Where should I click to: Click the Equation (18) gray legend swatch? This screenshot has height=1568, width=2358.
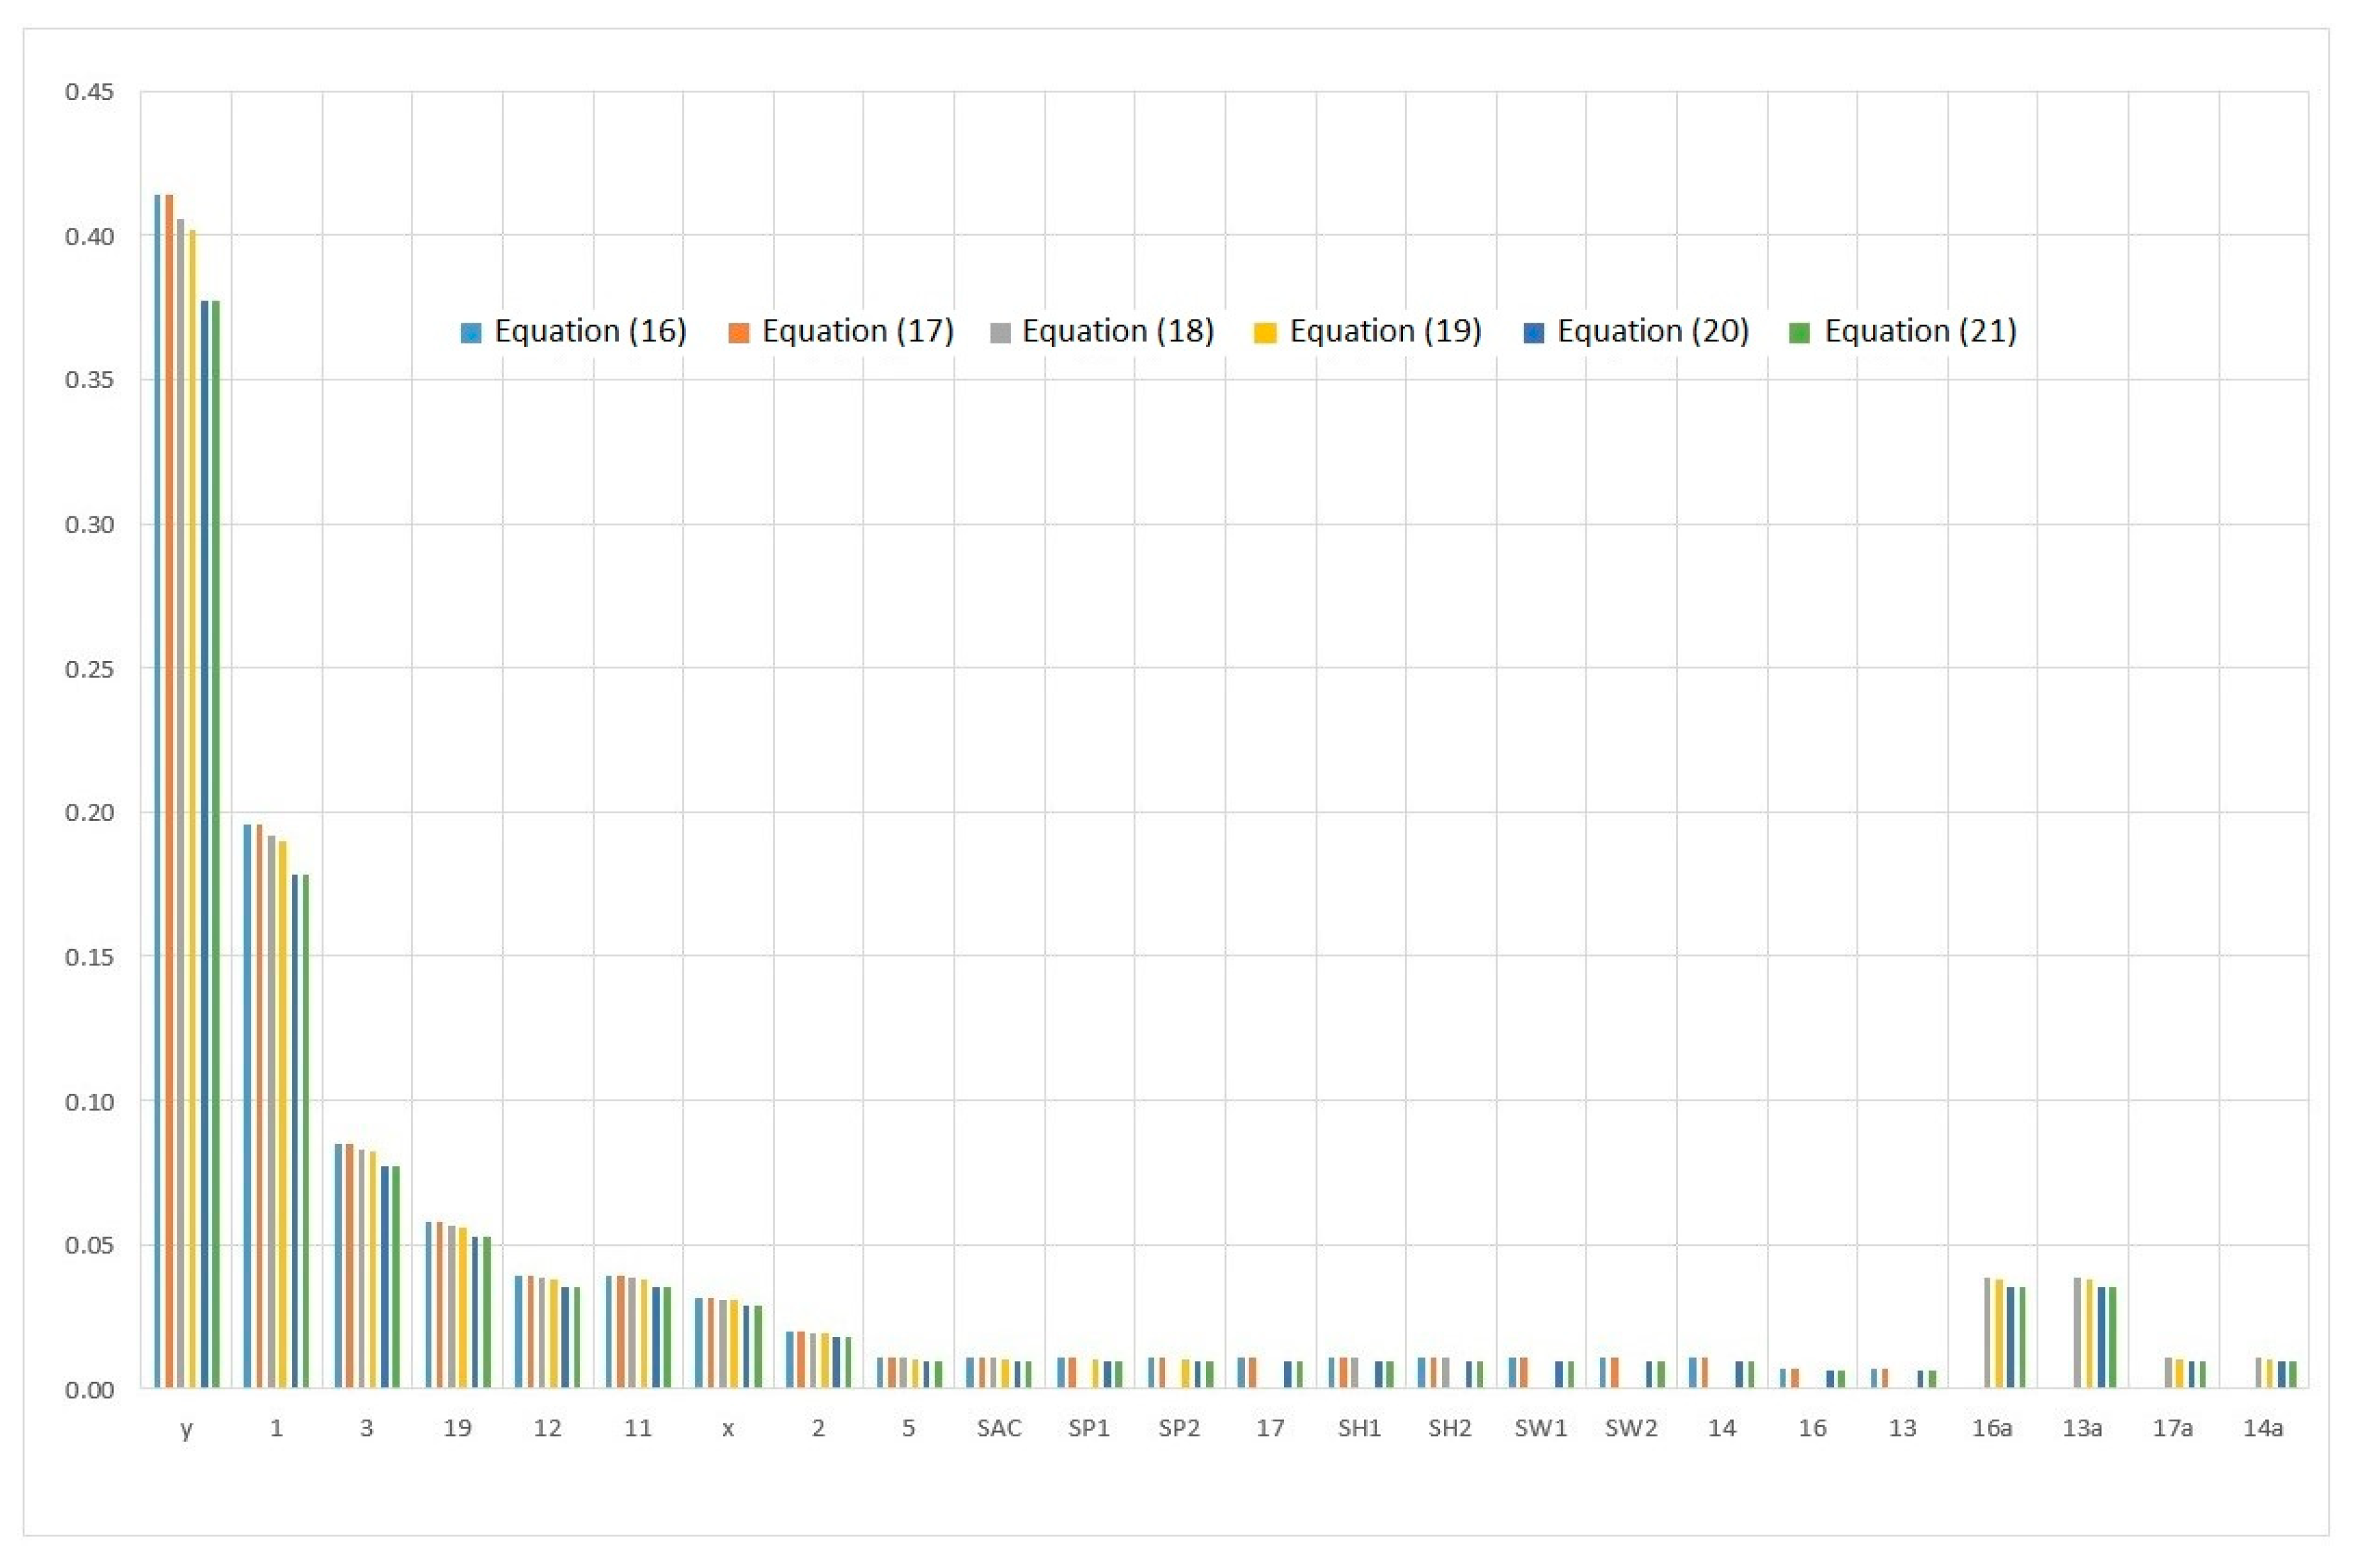[x=1000, y=333]
